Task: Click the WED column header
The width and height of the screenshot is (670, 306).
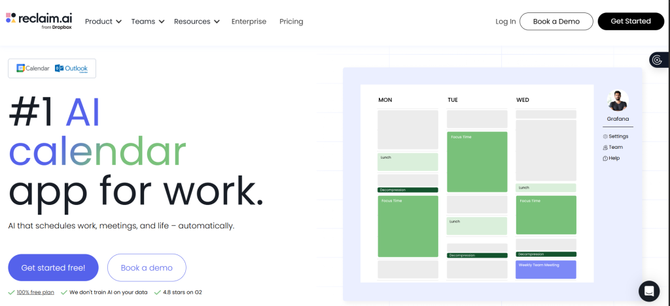Action: click(x=523, y=100)
